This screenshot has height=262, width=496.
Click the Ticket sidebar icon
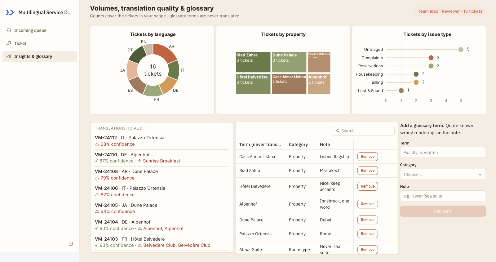(x=9, y=43)
